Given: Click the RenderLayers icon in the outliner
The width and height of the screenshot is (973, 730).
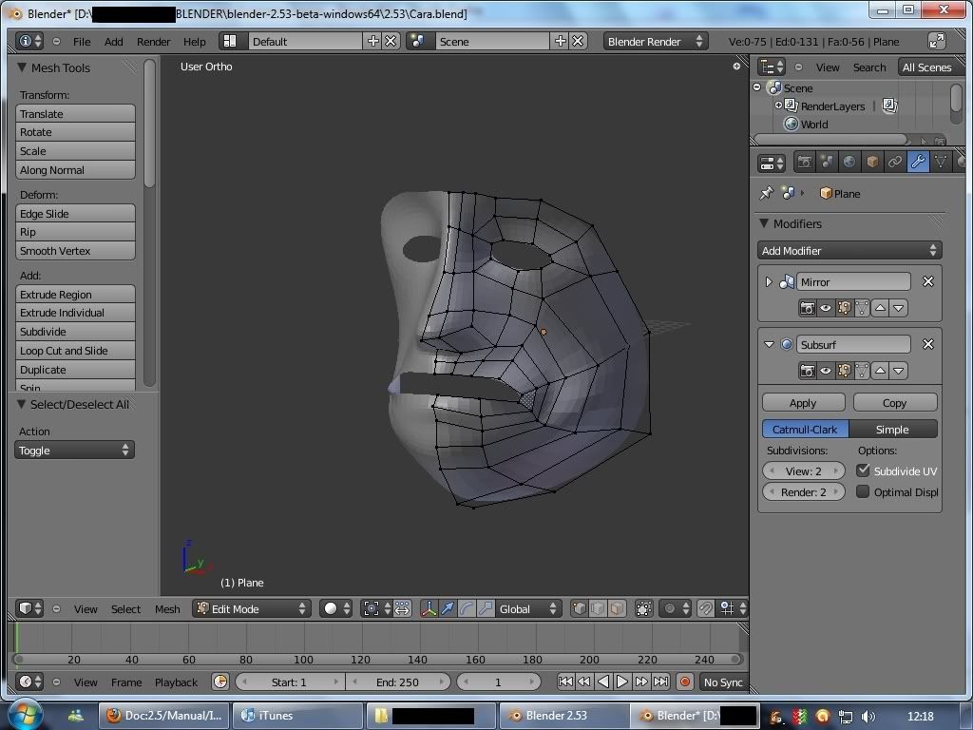Looking at the screenshot, I should [792, 106].
